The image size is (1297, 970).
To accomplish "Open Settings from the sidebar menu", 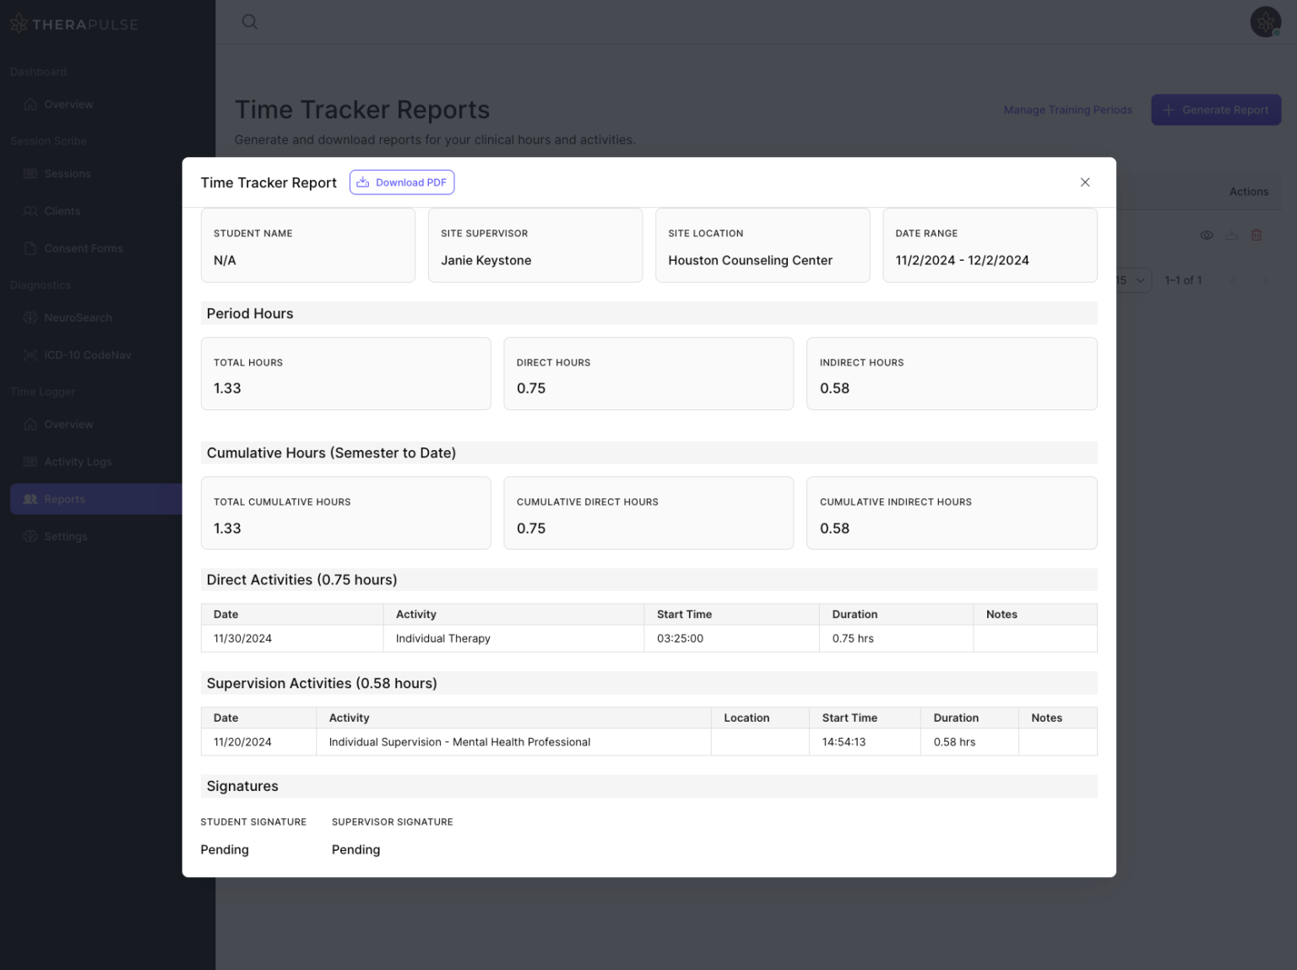I will tap(30, 536).
